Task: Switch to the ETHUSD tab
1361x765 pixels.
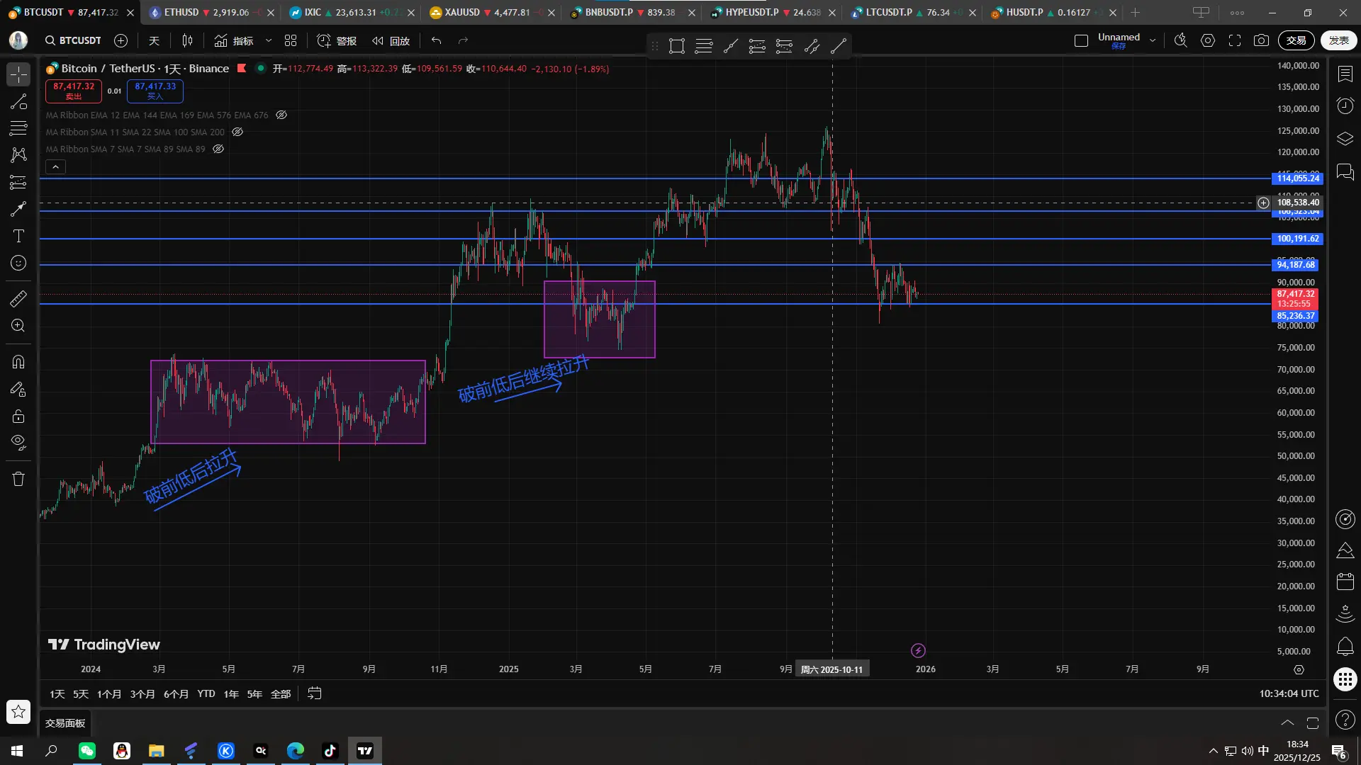Action: [x=181, y=12]
